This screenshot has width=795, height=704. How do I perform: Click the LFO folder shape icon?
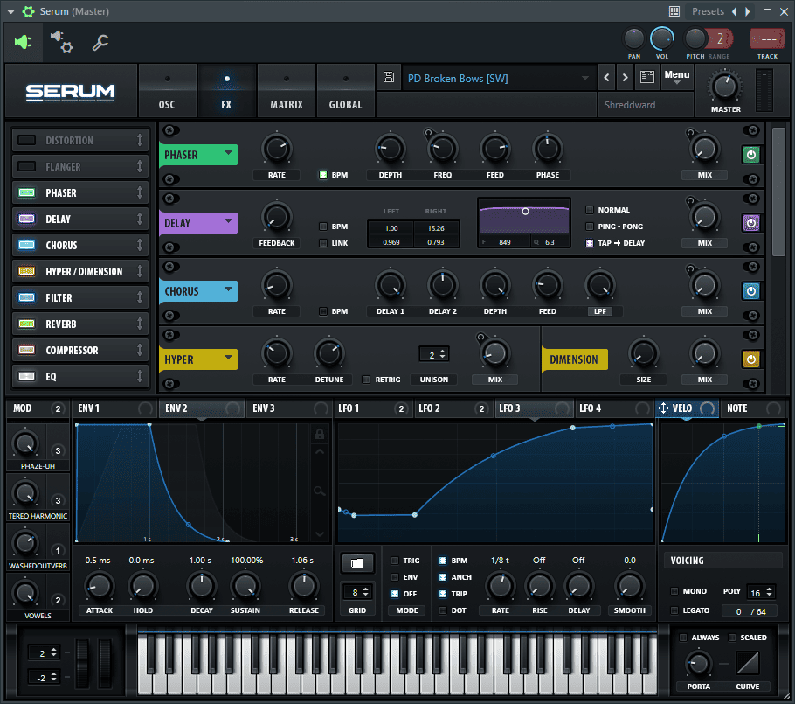point(357,563)
